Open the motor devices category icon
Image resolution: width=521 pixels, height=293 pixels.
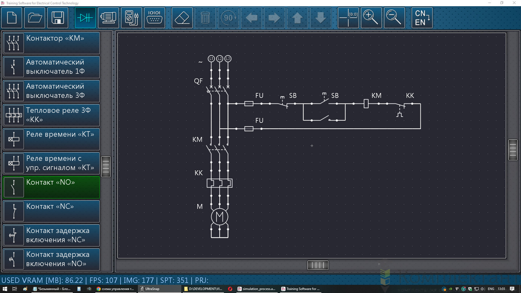[x=109, y=18]
